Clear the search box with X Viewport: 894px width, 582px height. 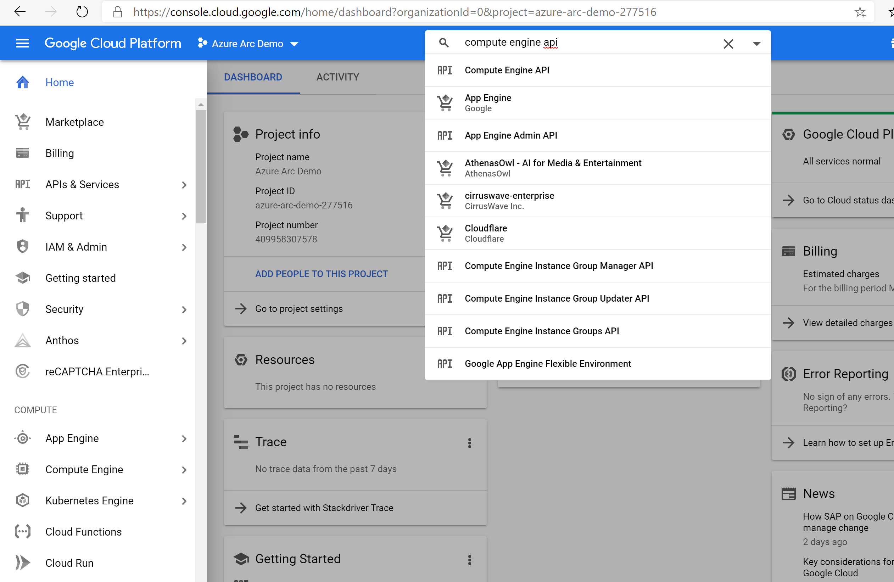click(x=728, y=44)
